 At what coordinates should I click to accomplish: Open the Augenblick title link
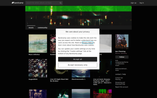[x=33, y=79]
